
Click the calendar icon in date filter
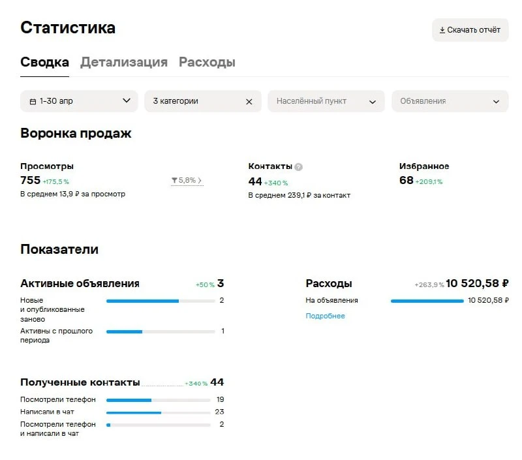tap(33, 102)
